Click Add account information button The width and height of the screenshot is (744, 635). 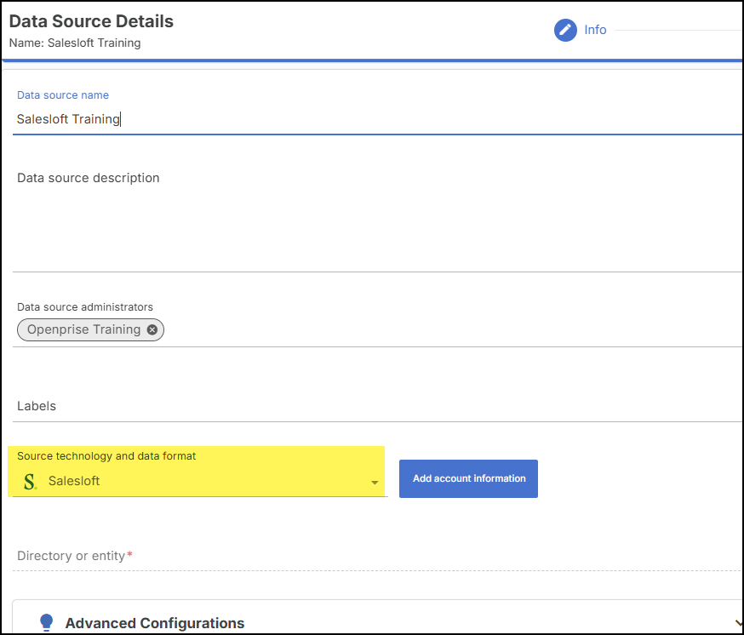[468, 478]
